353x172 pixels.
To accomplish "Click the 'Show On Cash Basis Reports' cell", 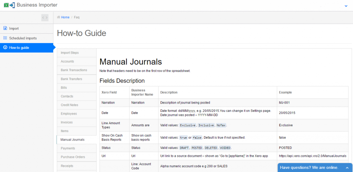I will [x=114, y=137].
